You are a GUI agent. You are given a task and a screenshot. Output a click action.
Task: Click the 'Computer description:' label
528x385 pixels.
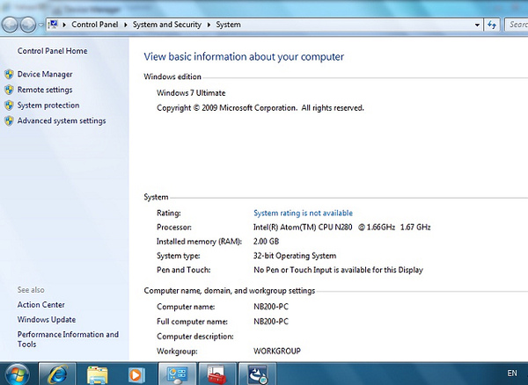195,337
